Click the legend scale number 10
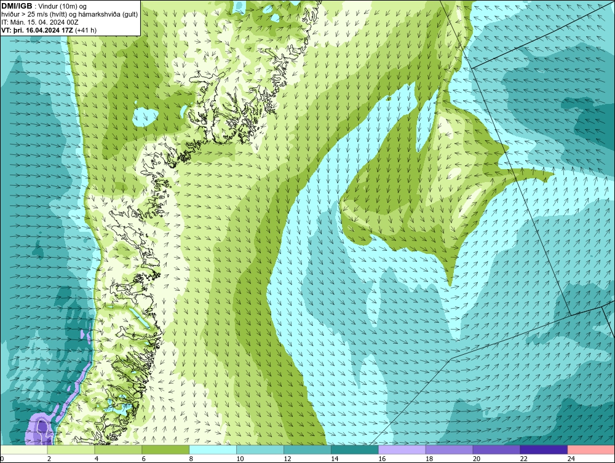This screenshot has height=463, width=615. (x=240, y=459)
